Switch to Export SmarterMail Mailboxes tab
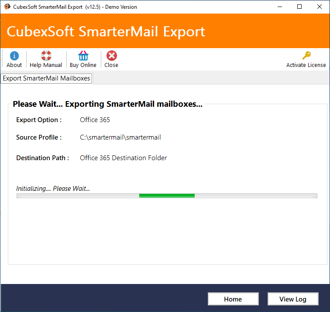This screenshot has width=330, height=312. 46,78
